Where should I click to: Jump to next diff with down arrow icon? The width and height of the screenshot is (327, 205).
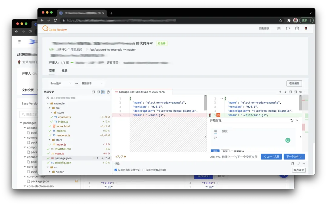tap(285, 92)
